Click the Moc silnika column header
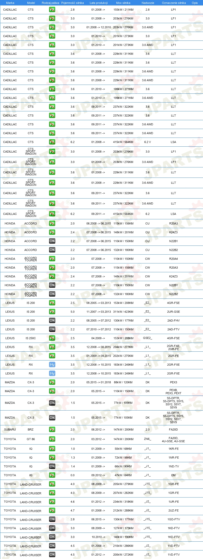 click(x=123, y=3)
